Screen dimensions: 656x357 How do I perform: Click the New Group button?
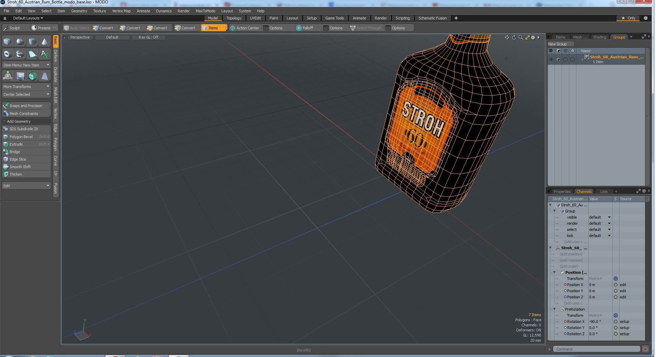[560, 44]
